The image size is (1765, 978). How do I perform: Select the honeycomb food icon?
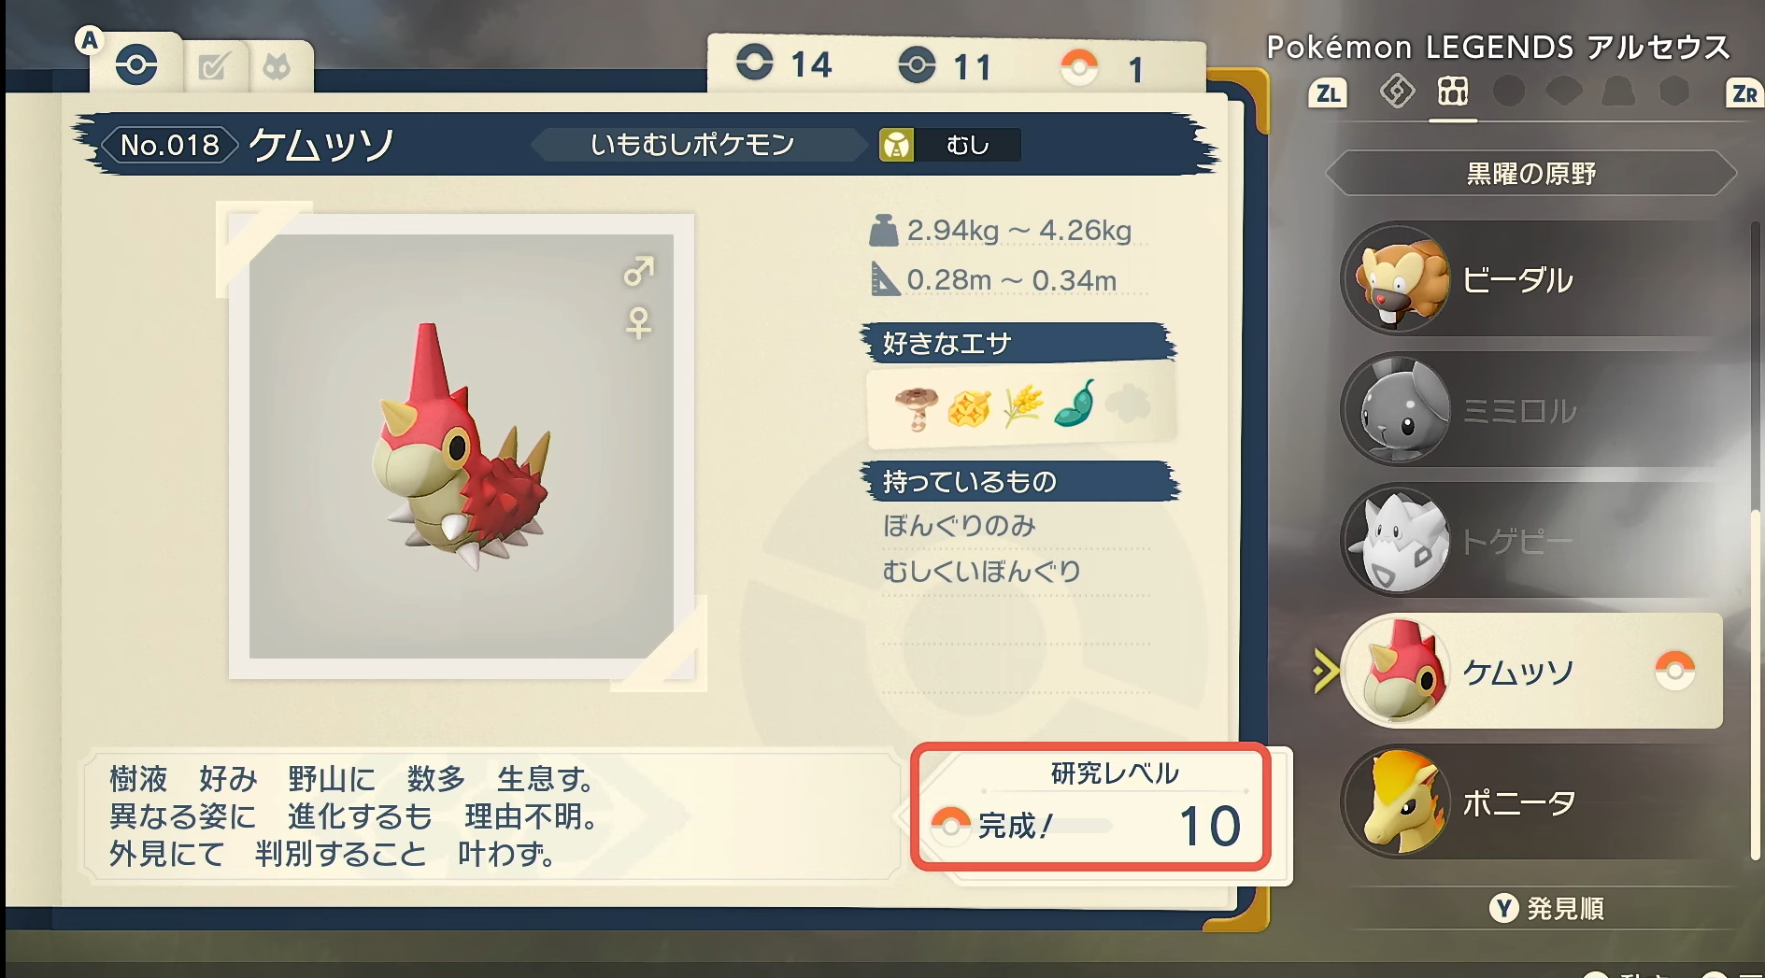(x=969, y=408)
